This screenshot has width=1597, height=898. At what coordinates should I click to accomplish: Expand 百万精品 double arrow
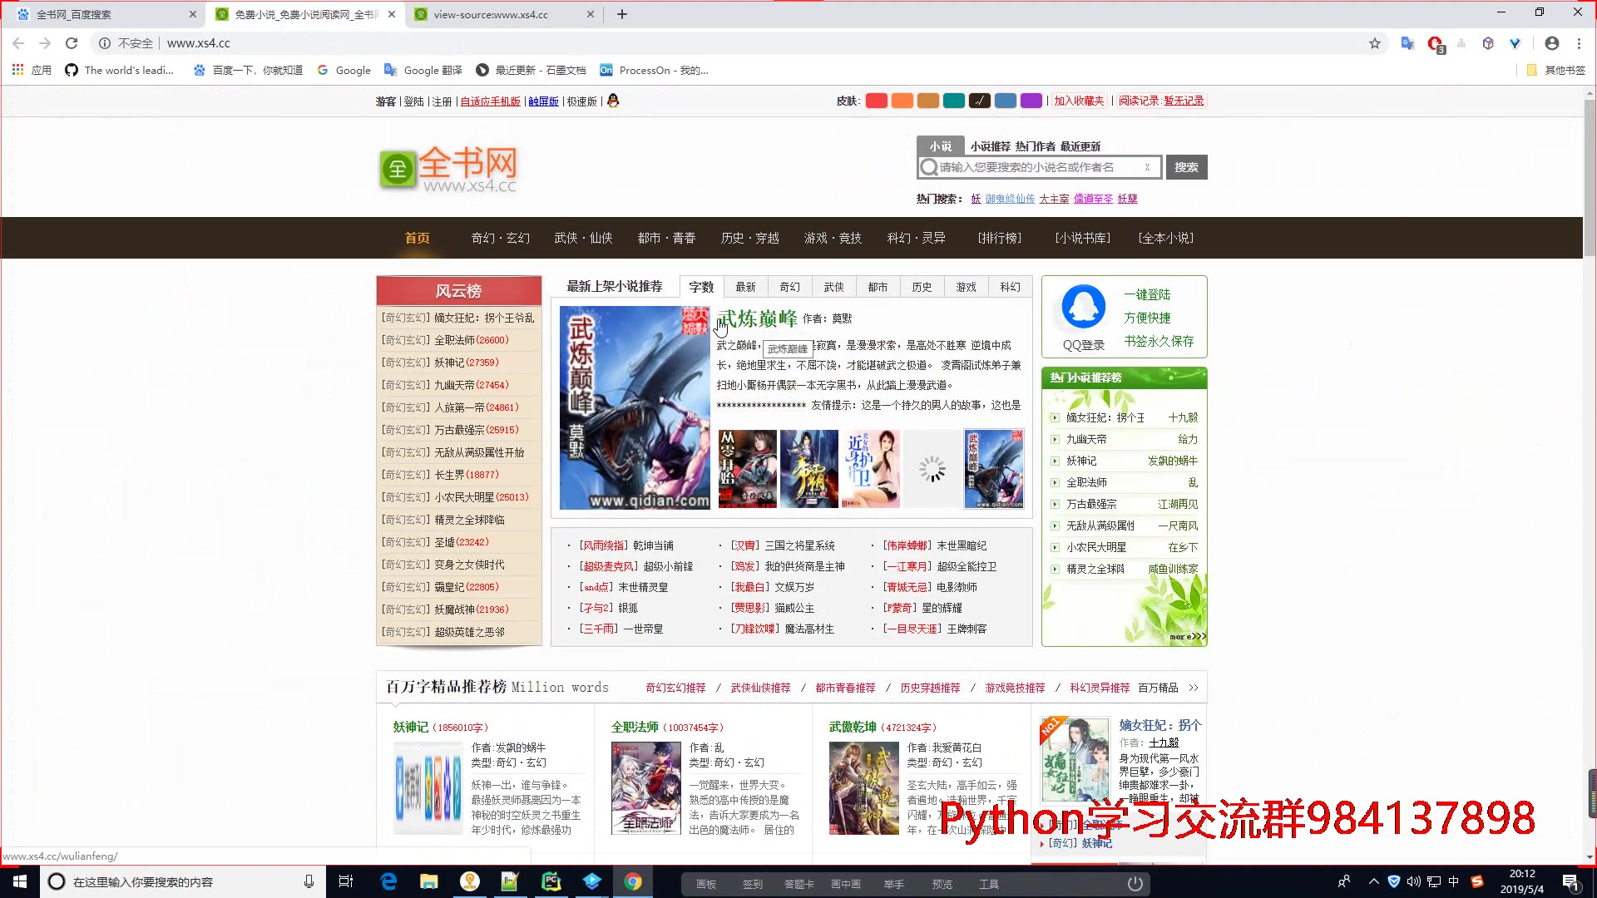1194,688
